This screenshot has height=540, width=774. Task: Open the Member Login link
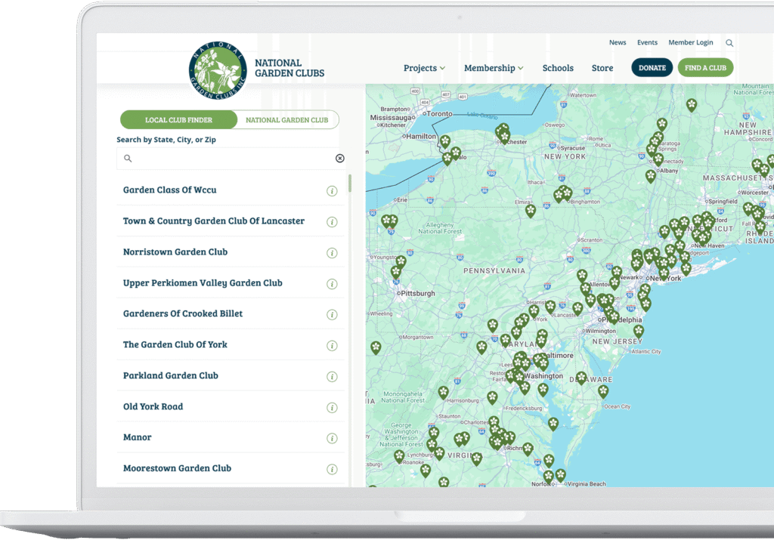point(690,43)
